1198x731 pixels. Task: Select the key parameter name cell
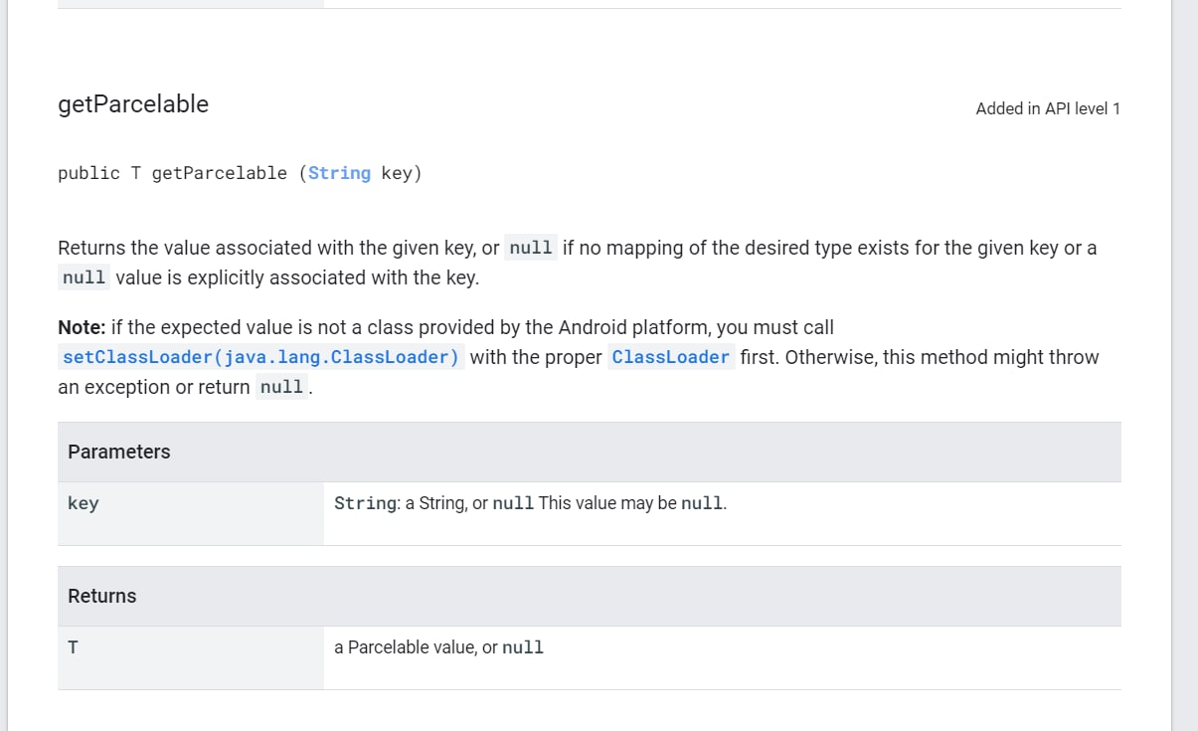[84, 503]
